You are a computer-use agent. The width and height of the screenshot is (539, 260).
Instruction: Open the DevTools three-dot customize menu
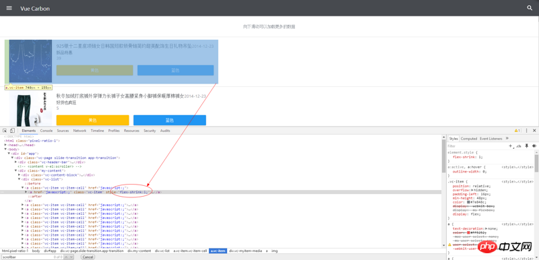[526, 131]
